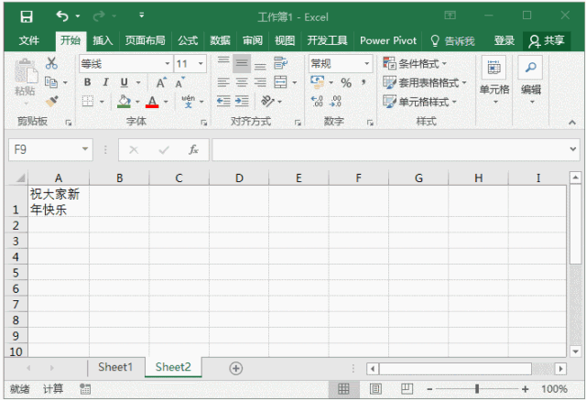The width and height of the screenshot is (586, 400).
Task: Click the 登录 sign-in link
Action: click(505, 40)
